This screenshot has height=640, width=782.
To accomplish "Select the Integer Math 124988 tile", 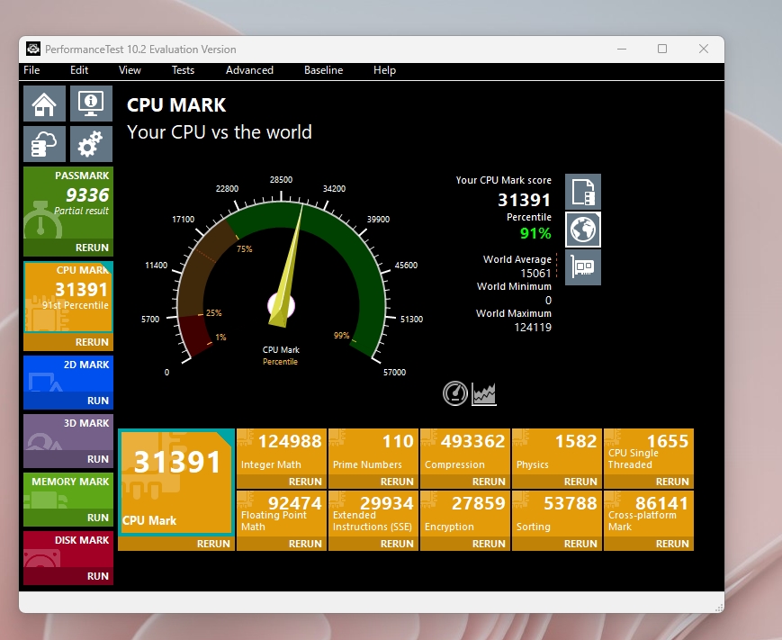I will coord(282,452).
